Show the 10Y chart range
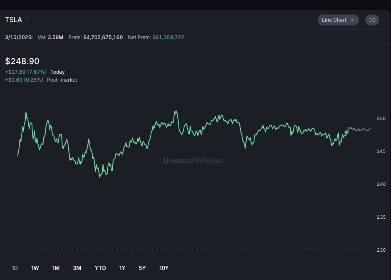The width and height of the screenshot is (391, 280). pos(164,268)
